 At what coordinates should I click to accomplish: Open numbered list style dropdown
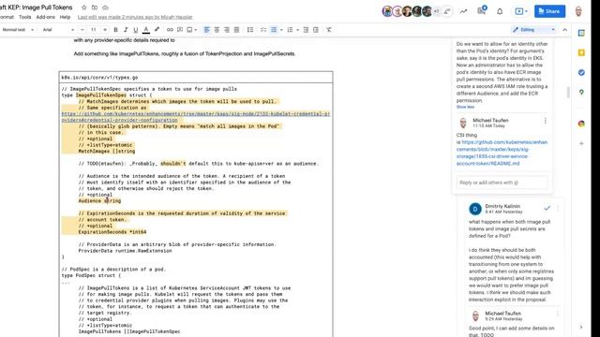point(297,30)
